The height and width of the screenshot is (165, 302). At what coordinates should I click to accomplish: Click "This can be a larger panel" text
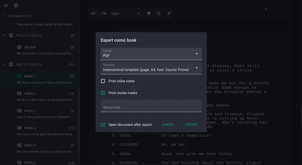pos(45,24)
